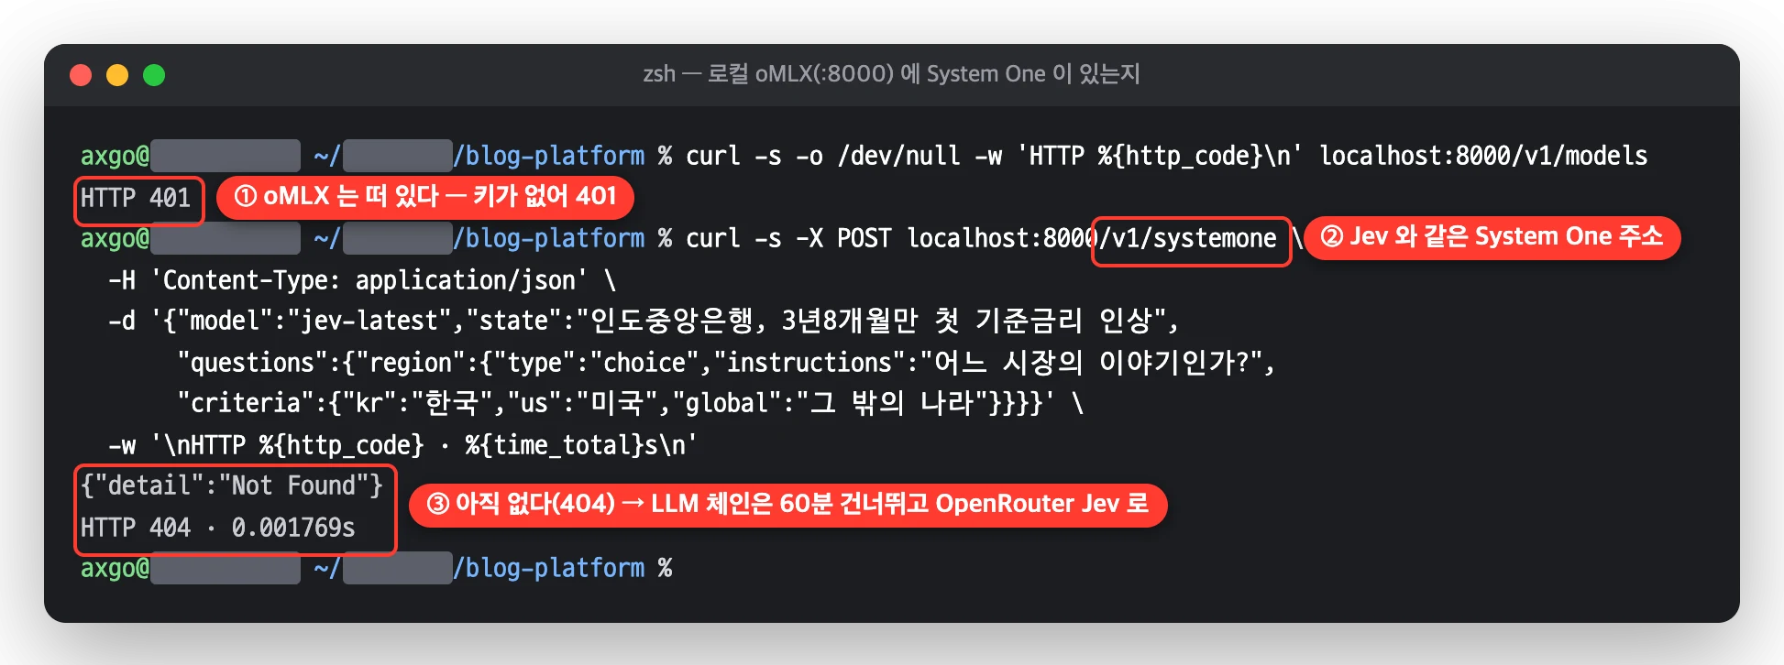The width and height of the screenshot is (1784, 665).
Task: Click 'curl -s -X POST' in the second command
Action: pyautogui.click(x=788, y=238)
